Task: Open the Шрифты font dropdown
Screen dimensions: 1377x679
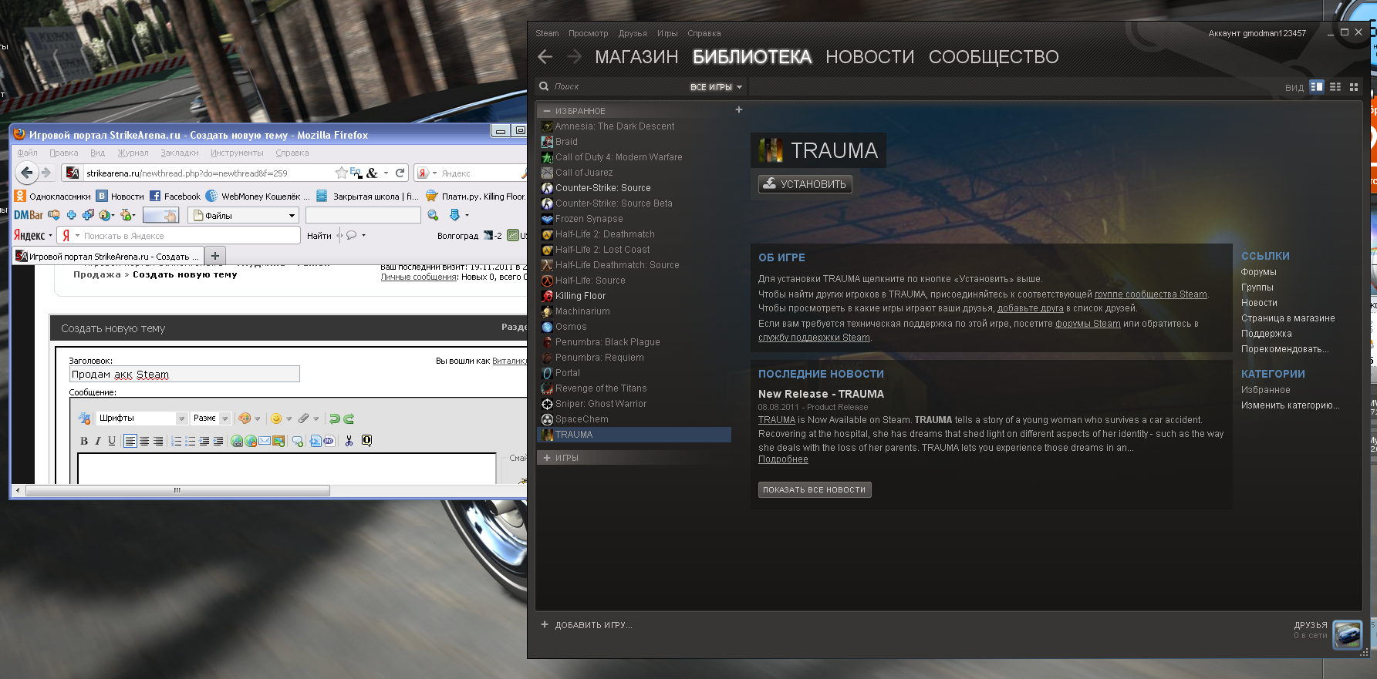Action: click(x=142, y=418)
